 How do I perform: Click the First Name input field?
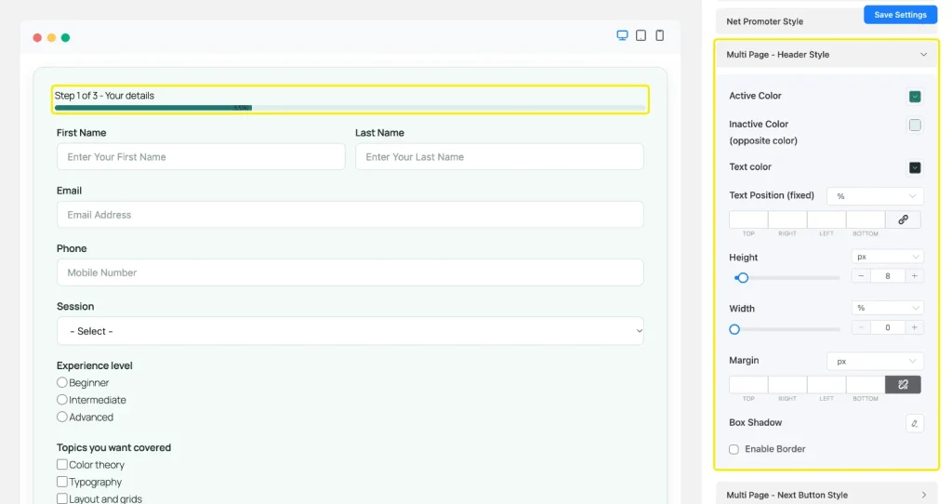(201, 156)
